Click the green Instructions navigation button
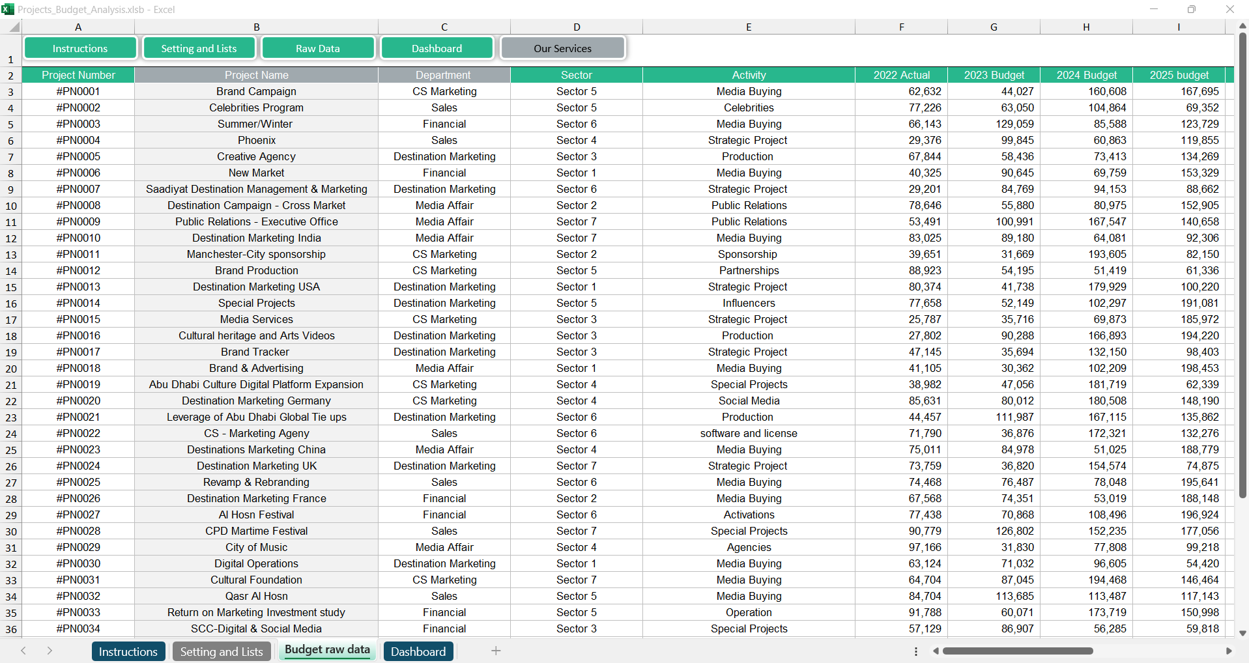This screenshot has width=1249, height=663. point(80,48)
